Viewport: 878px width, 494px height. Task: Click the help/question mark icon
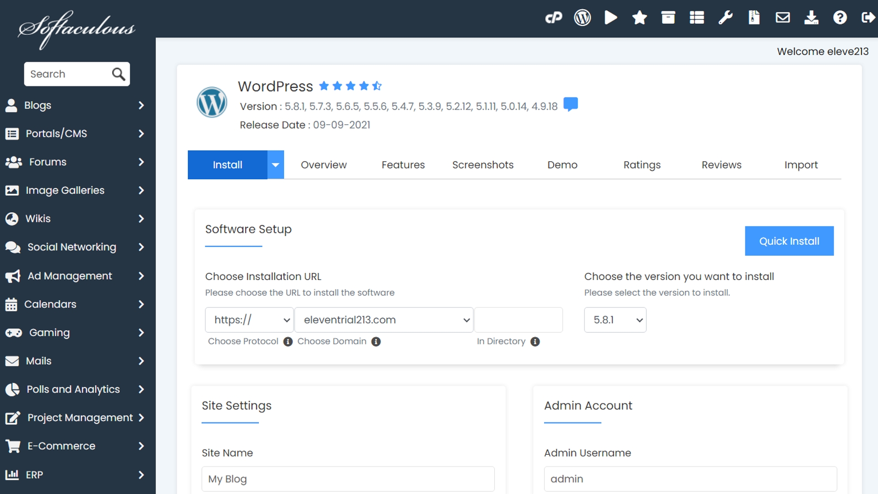coord(840,18)
